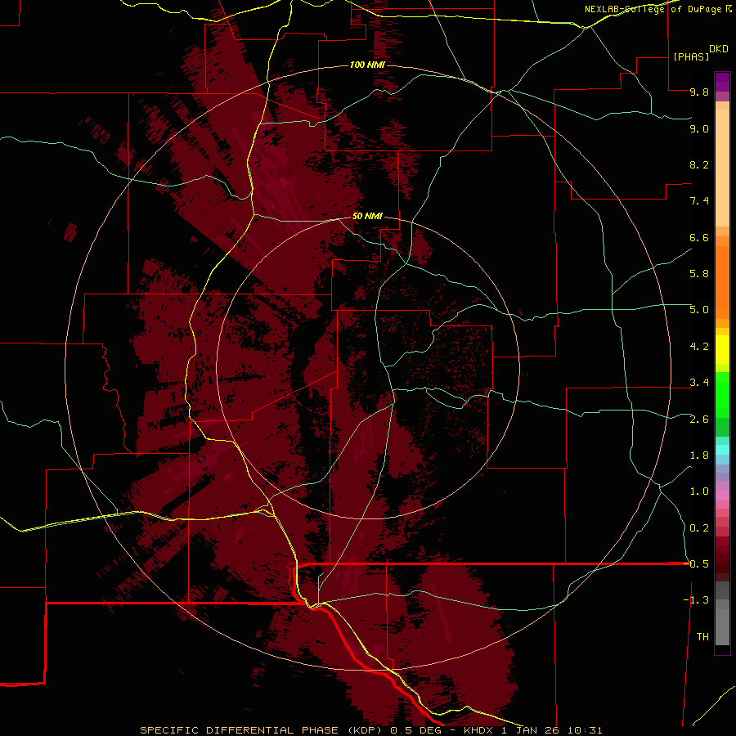Select the 100 NMI range ring label

point(367,65)
